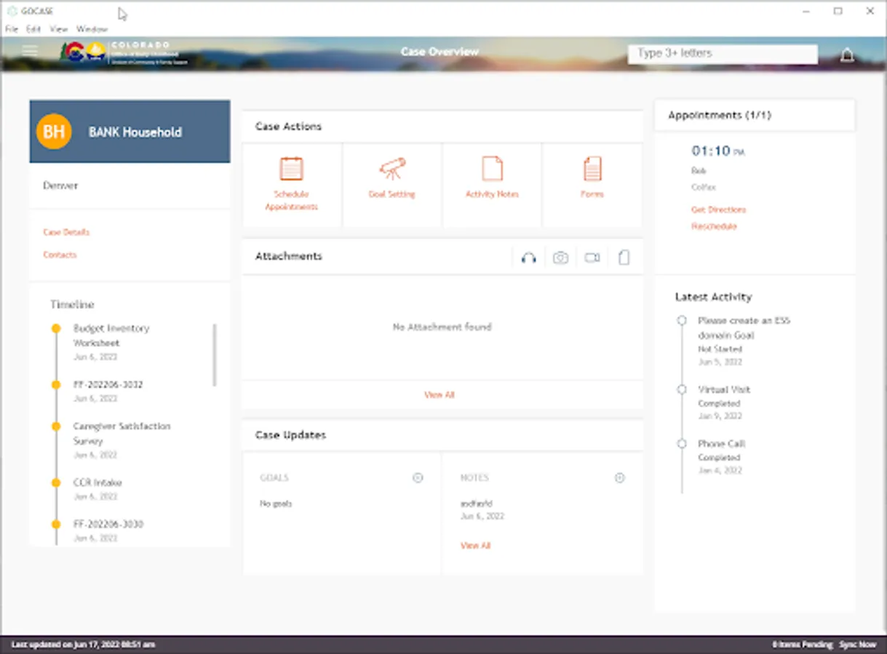The width and height of the screenshot is (887, 654).
Task: Open the File menu
Action: coord(11,29)
